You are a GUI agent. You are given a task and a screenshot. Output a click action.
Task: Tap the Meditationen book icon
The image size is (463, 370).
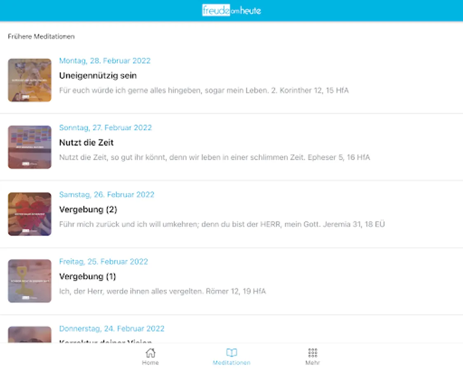pos(231,353)
